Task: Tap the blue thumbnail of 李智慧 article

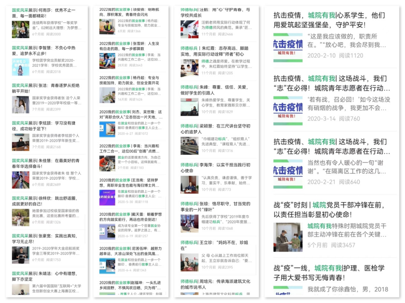Action: [21, 67]
